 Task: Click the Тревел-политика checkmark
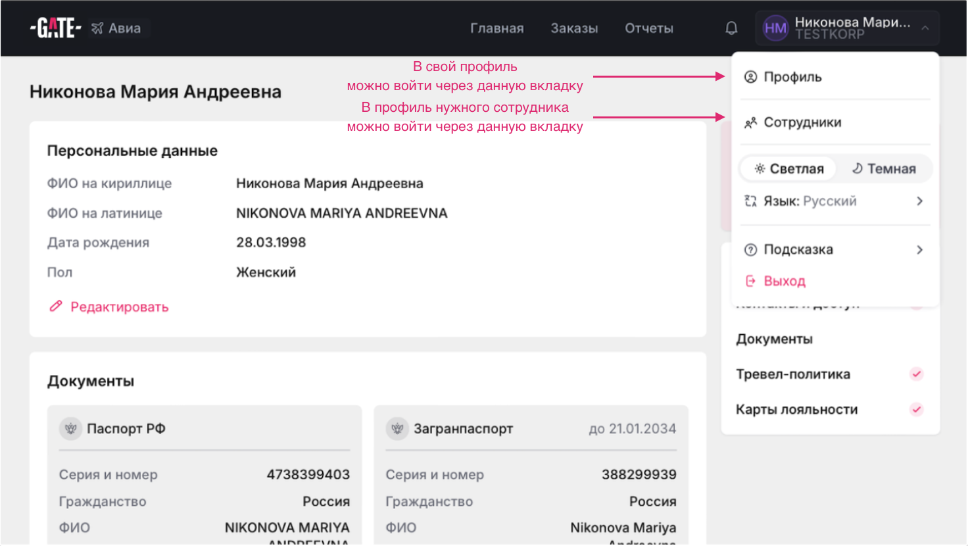tap(916, 374)
